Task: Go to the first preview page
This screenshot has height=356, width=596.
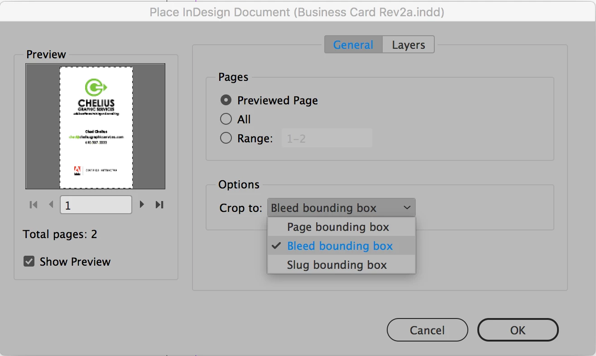Action: 34,205
